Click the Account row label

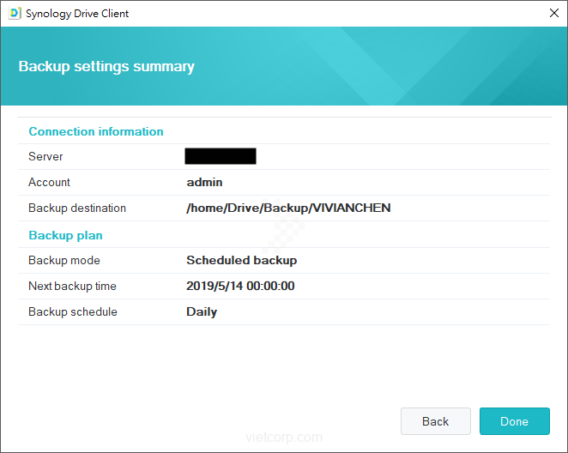[x=50, y=183]
